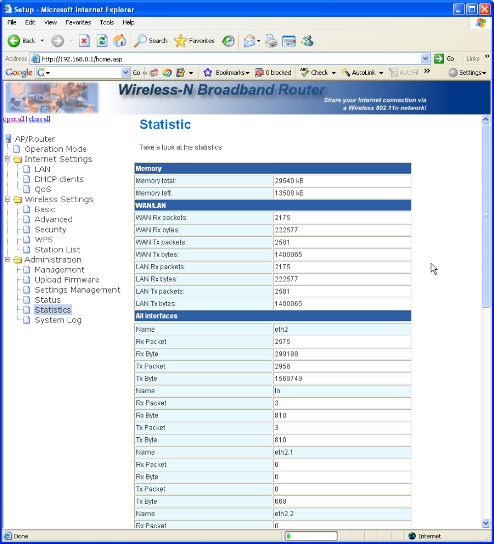This screenshot has width=494, height=544.
Task: Open the QoS page
Action: (43, 189)
